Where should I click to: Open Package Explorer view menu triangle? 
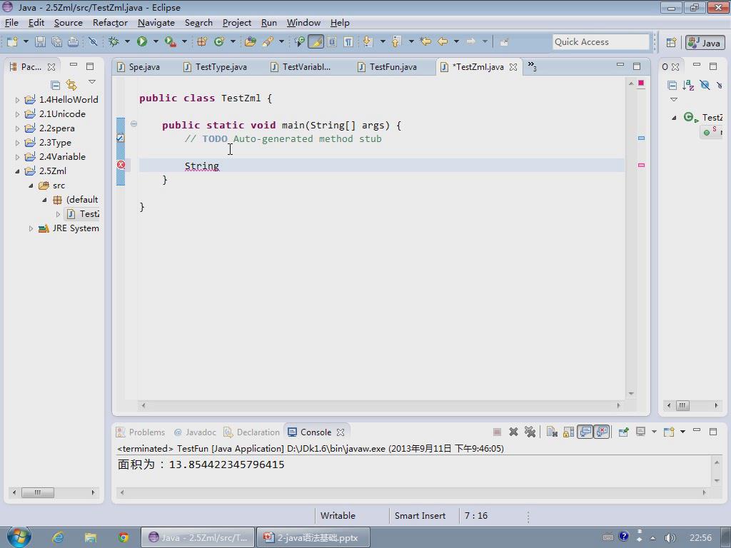pos(92,82)
